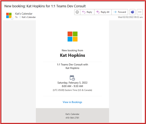
Task: Select sender name Kat's Calendar
Action: click(24, 14)
